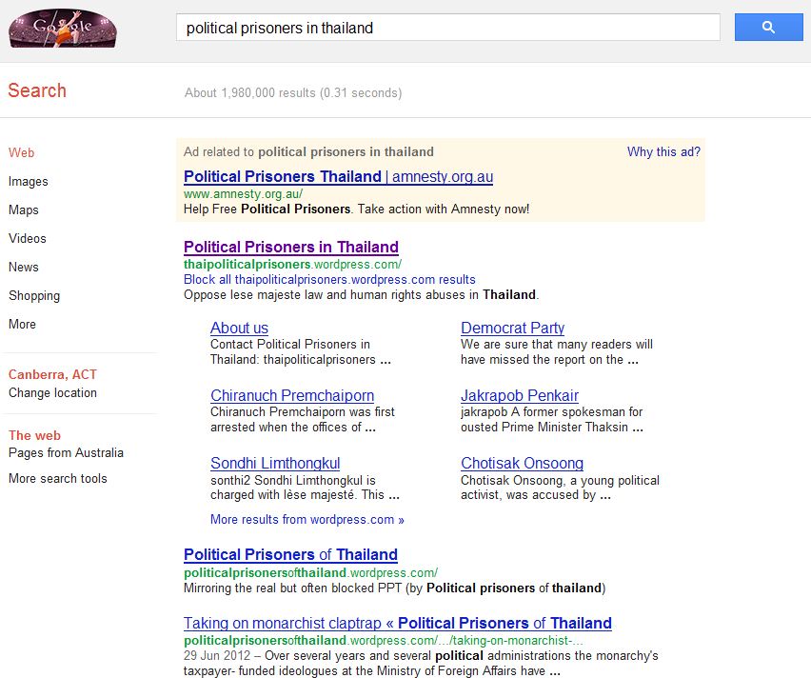Open the Videos search category
This screenshot has width=811, height=678.
pos(28,238)
